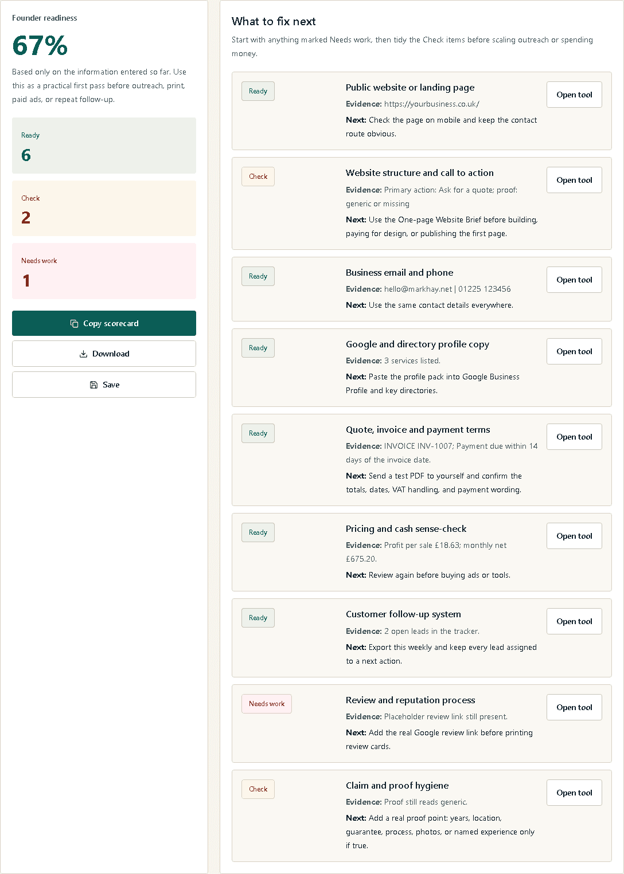Screen dimensions: 624x874
Task: Click the Customer follow-up system title
Action: click(403, 614)
